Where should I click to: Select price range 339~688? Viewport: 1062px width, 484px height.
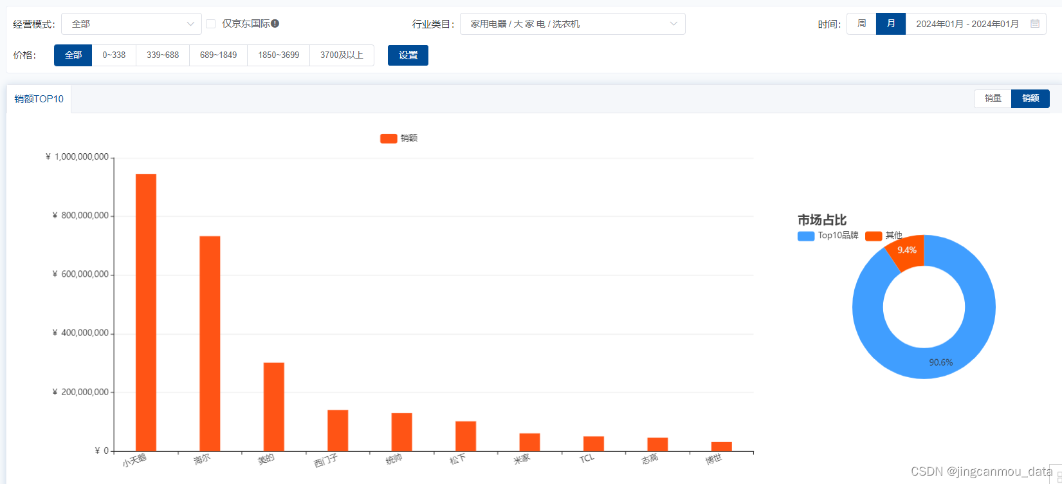click(163, 55)
